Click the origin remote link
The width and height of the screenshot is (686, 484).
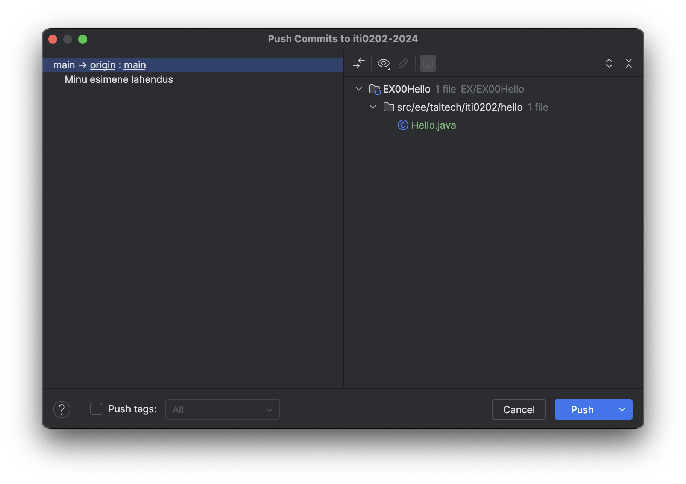click(102, 65)
